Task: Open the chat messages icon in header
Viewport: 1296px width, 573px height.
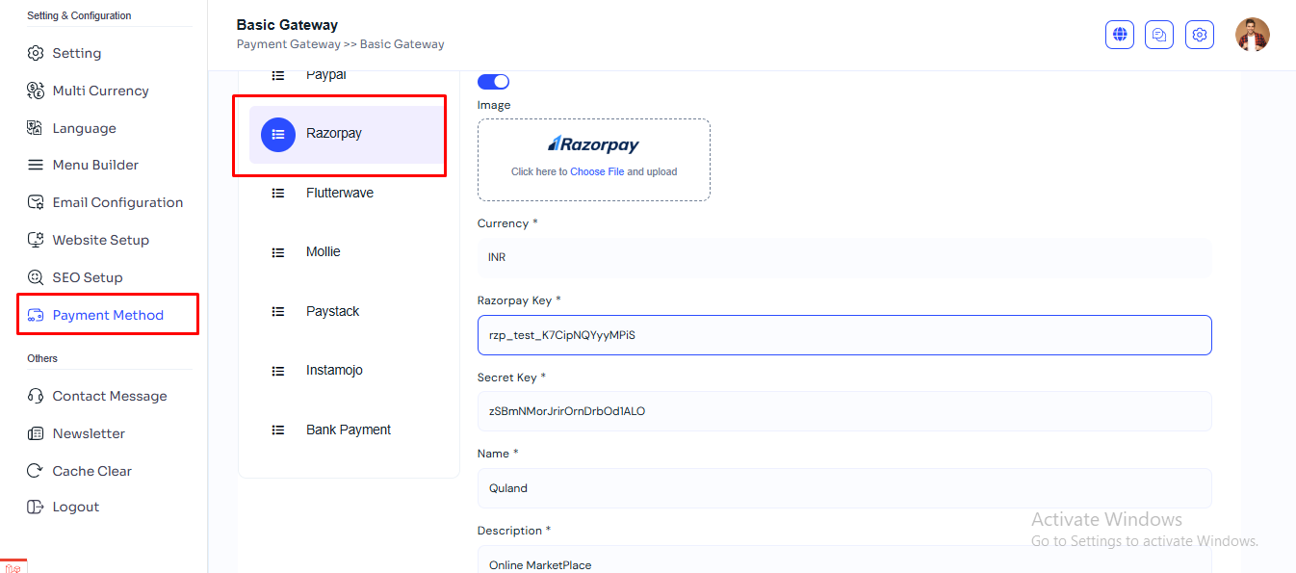Action: point(1159,35)
